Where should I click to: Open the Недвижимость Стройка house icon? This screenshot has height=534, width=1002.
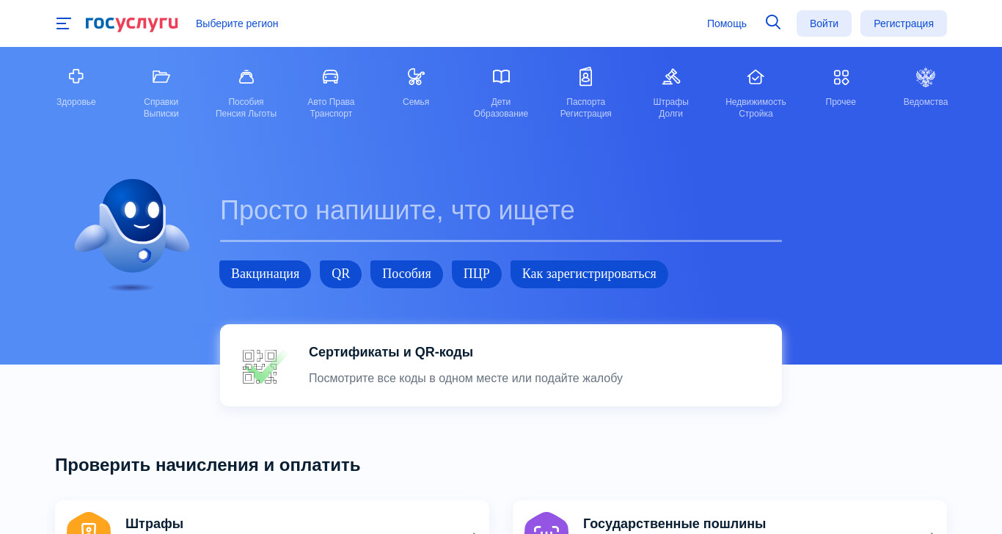click(756, 76)
